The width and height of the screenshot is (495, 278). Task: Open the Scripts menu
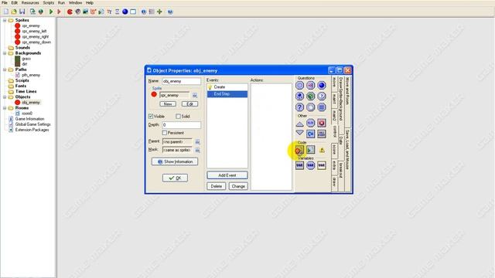48,2
